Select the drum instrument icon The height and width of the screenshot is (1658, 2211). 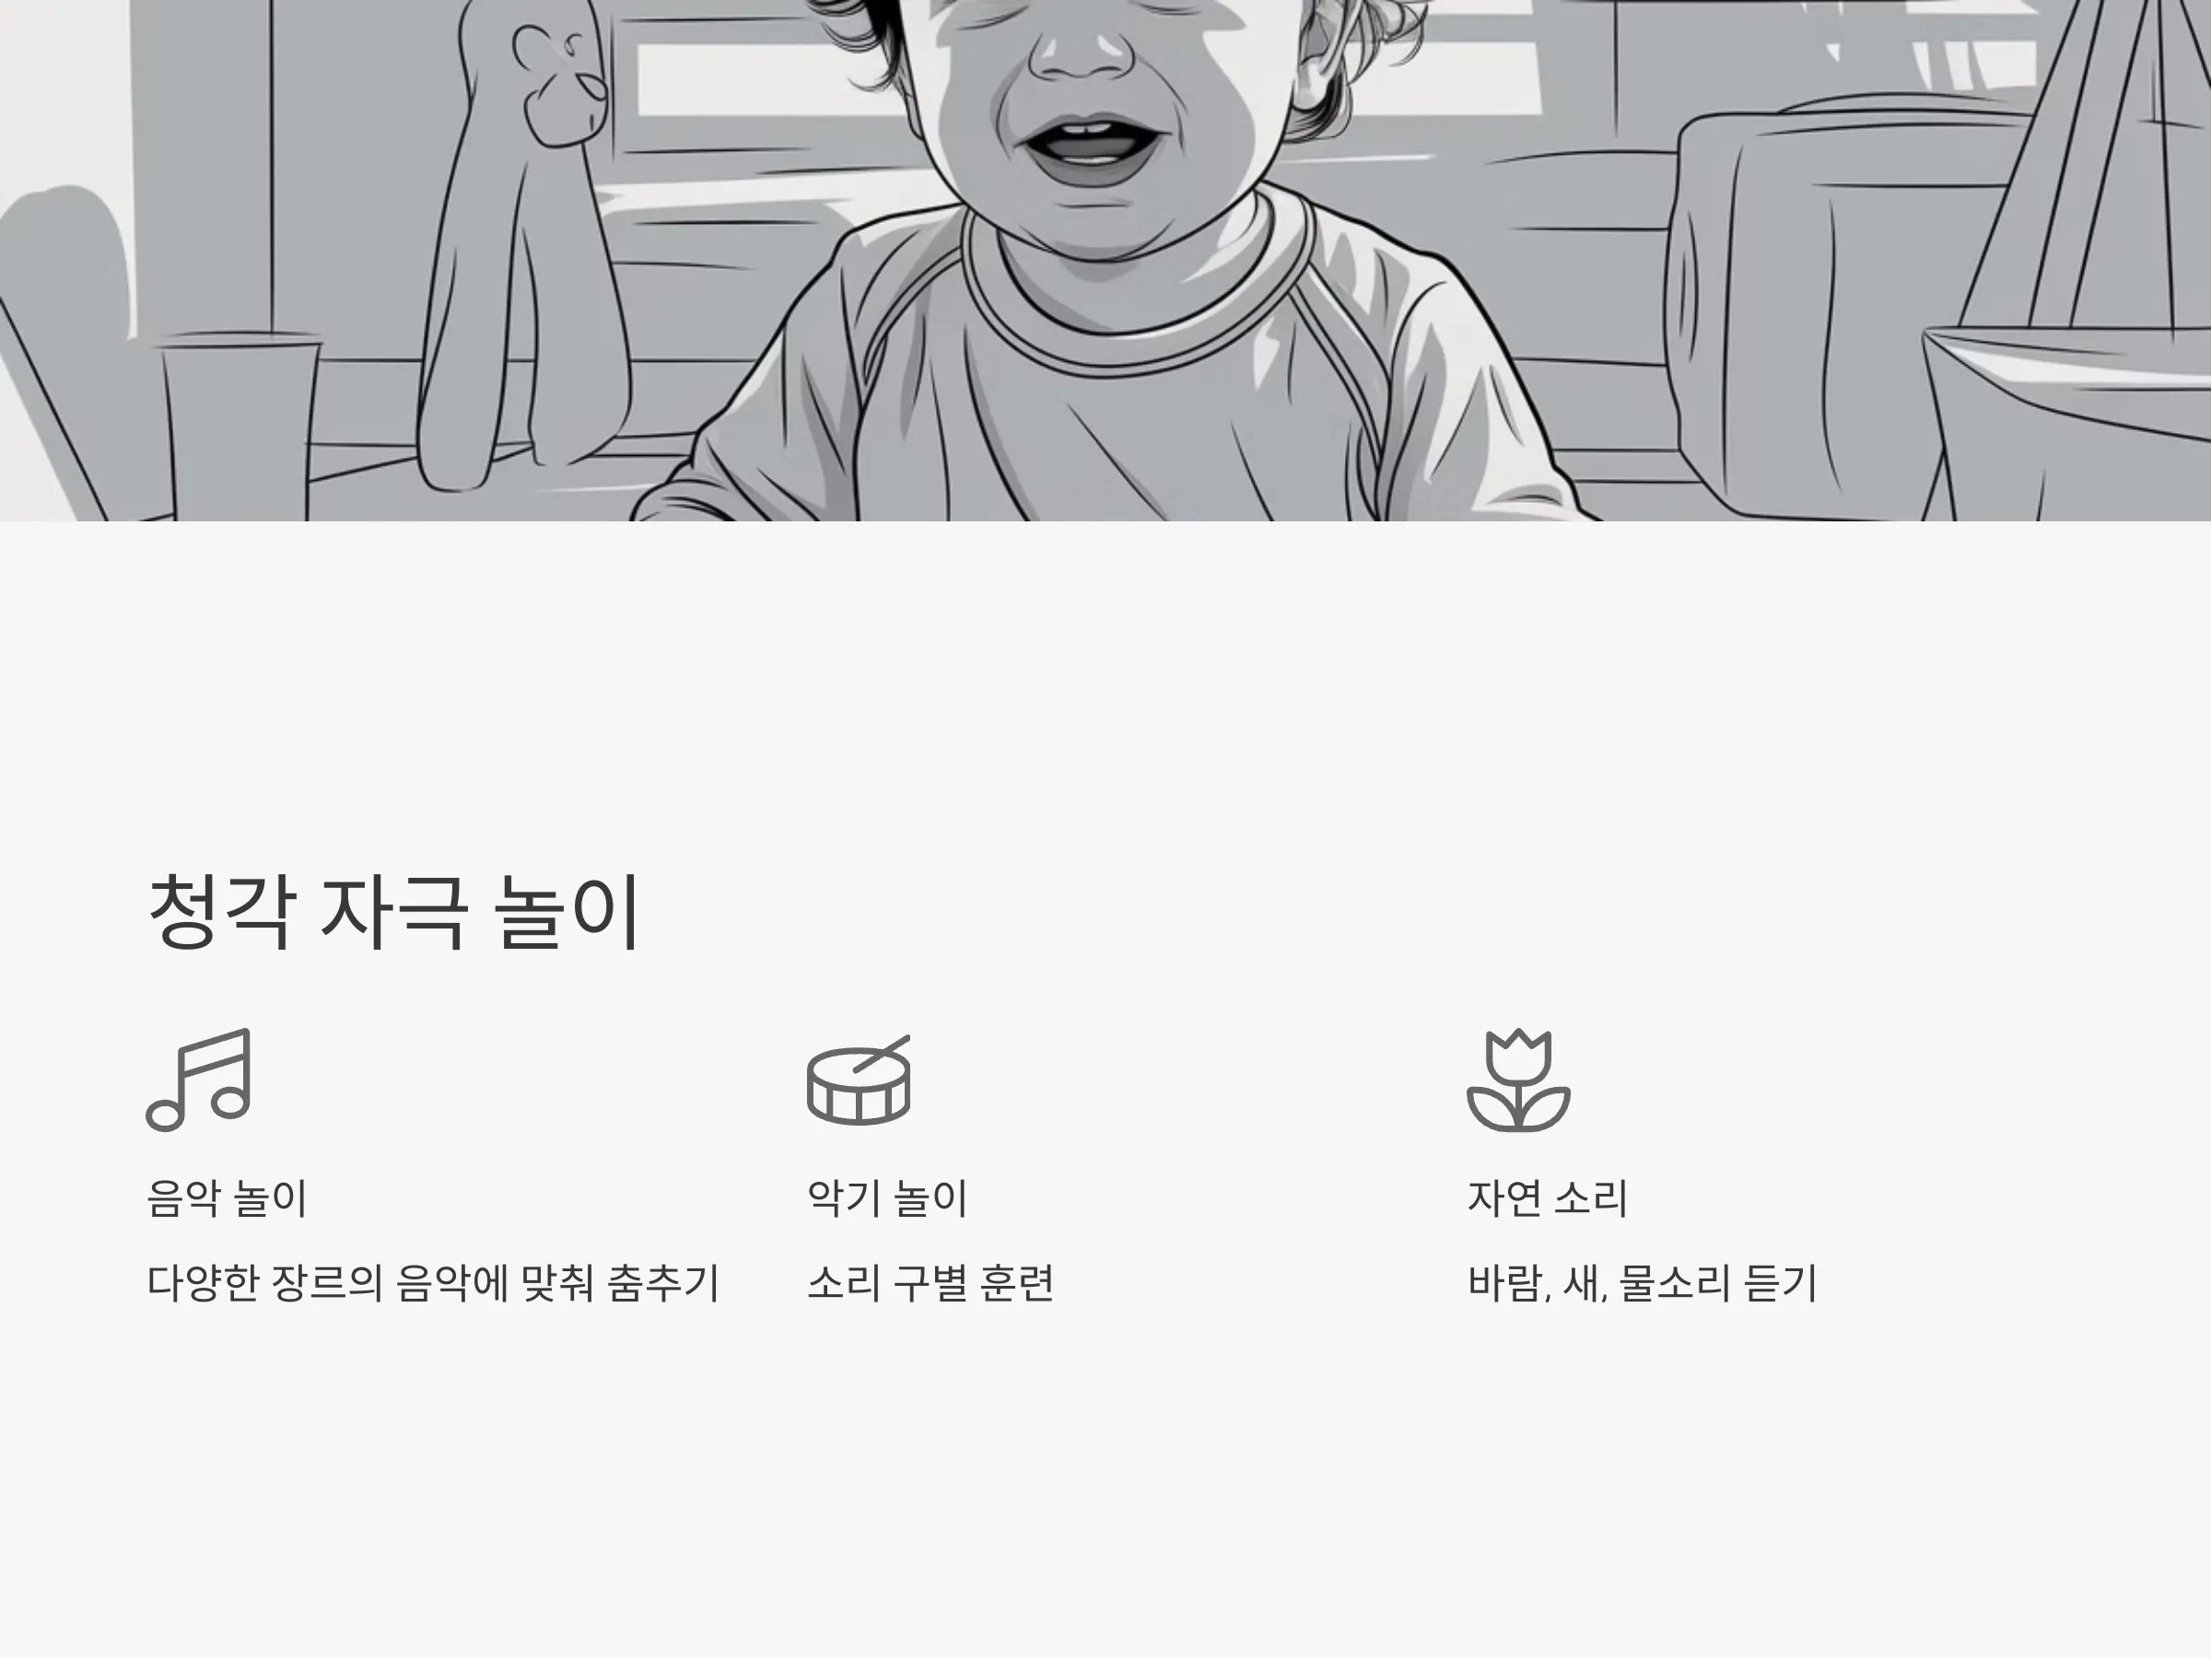(x=859, y=1080)
